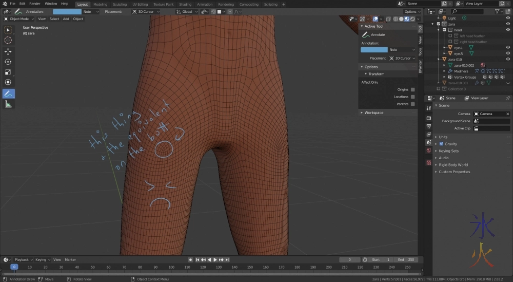
Task: Switch to the Sculpting workspace tab
Action: click(x=119, y=4)
